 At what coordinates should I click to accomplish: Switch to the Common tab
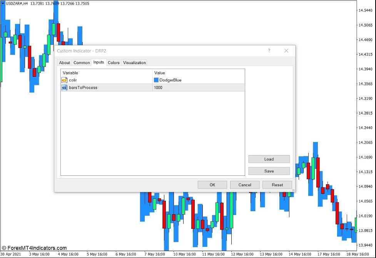click(81, 63)
